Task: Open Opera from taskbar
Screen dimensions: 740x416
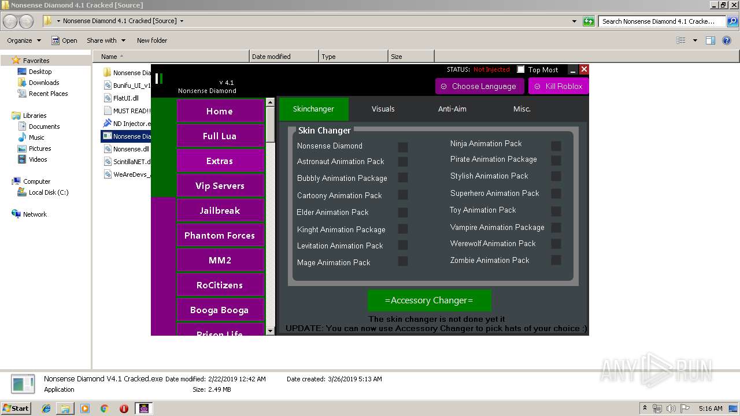Action: click(x=124, y=408)
